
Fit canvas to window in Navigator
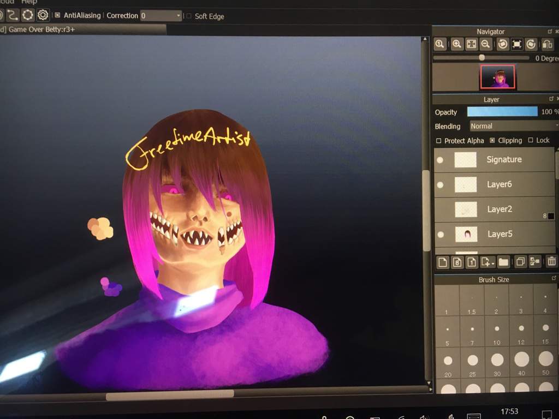click(471, 44)
